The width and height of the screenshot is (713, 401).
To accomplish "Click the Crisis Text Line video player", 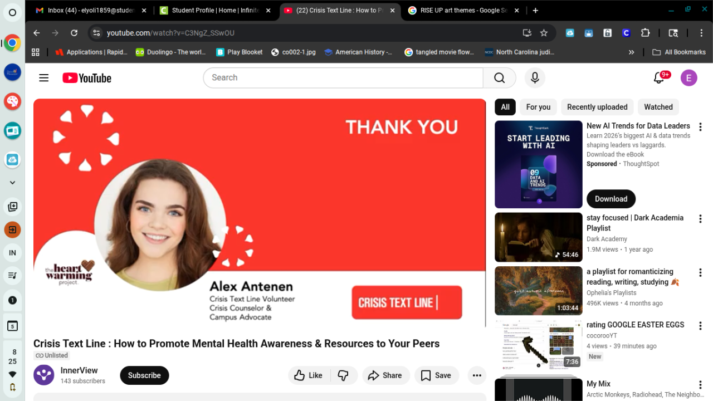I will click(260, 212).
